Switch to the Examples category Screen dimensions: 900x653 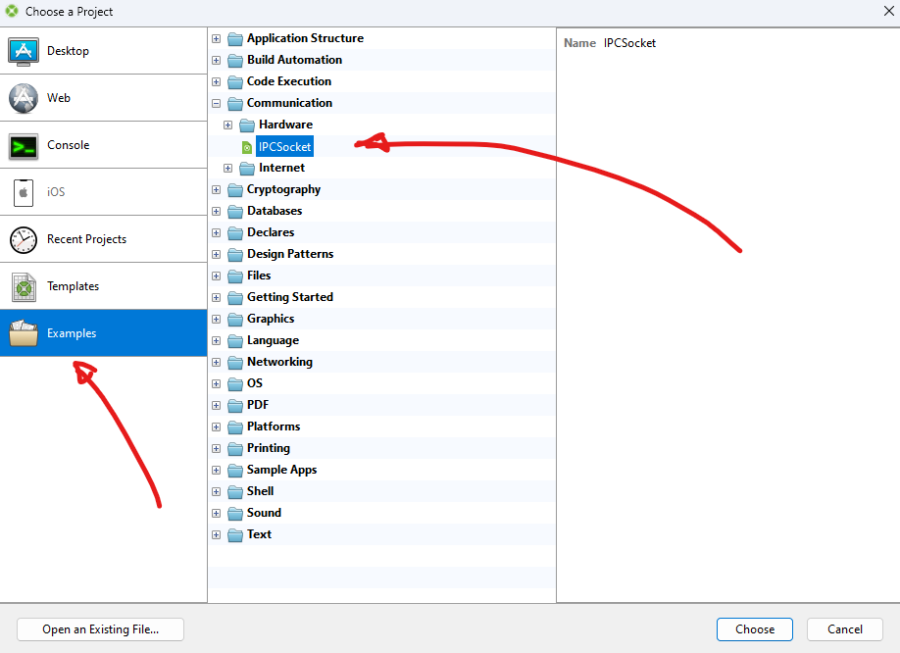pyautogui.click(x=103, y=333)
